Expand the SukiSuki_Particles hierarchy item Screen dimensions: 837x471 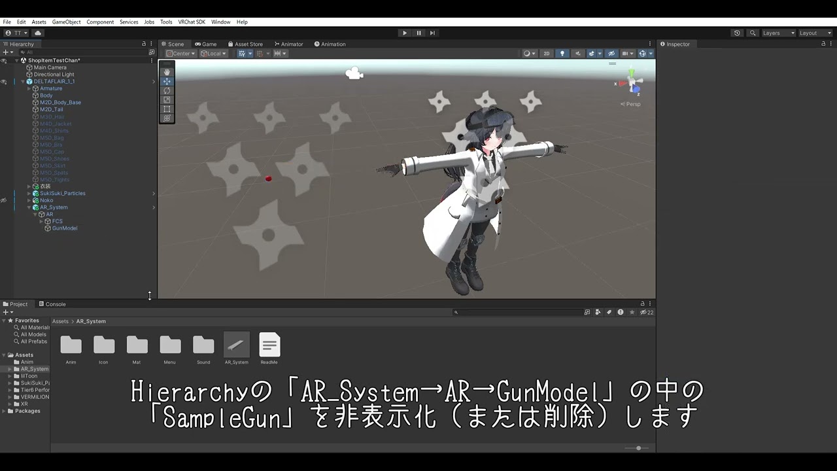[29, 194]
